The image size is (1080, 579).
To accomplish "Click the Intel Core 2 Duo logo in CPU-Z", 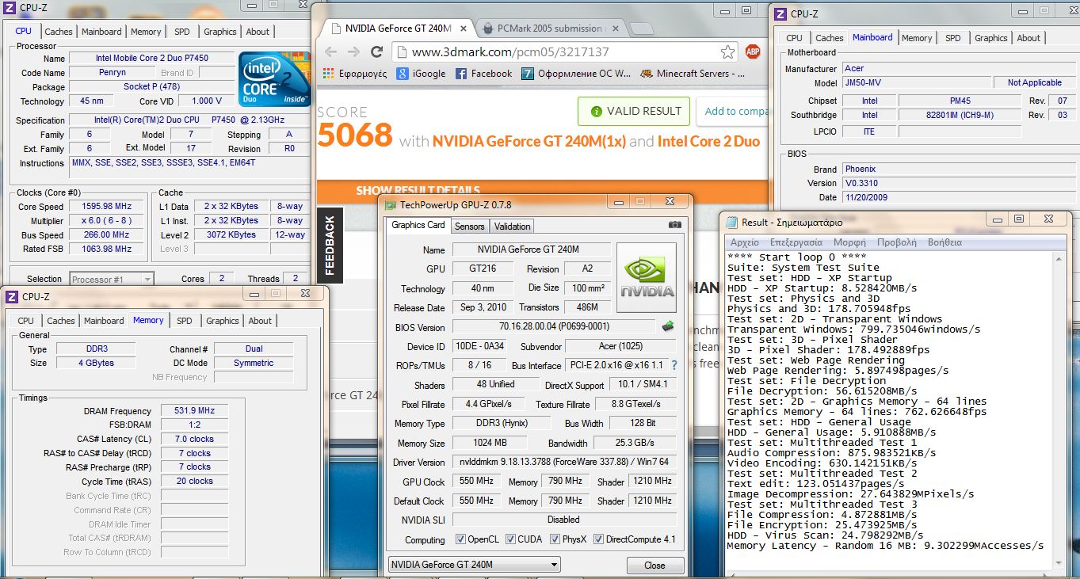I will click(273, 79).
